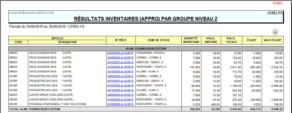Open IA51000057 link for CROQUETTES 20% Nemours row
292x113 pixels.
point(120,81)
